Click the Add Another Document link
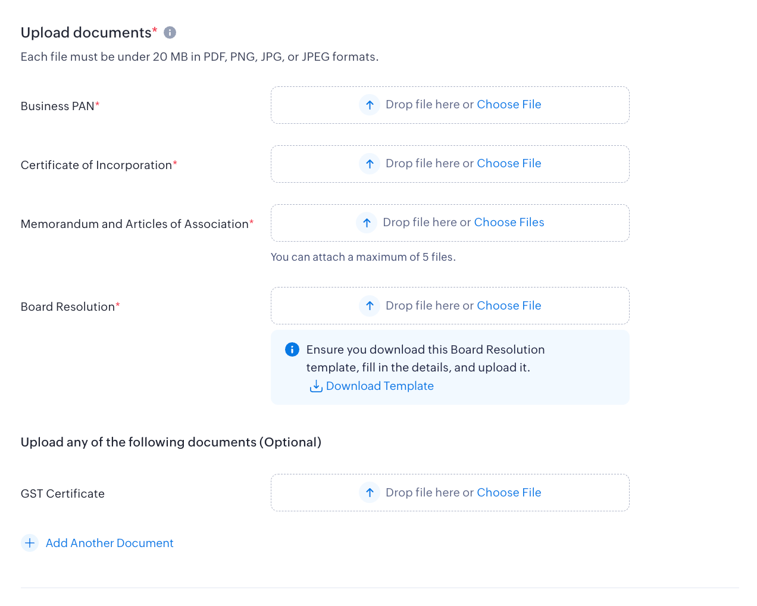This screenshot has width=757, height=606. pyautogui.click(x=110, y=543)
